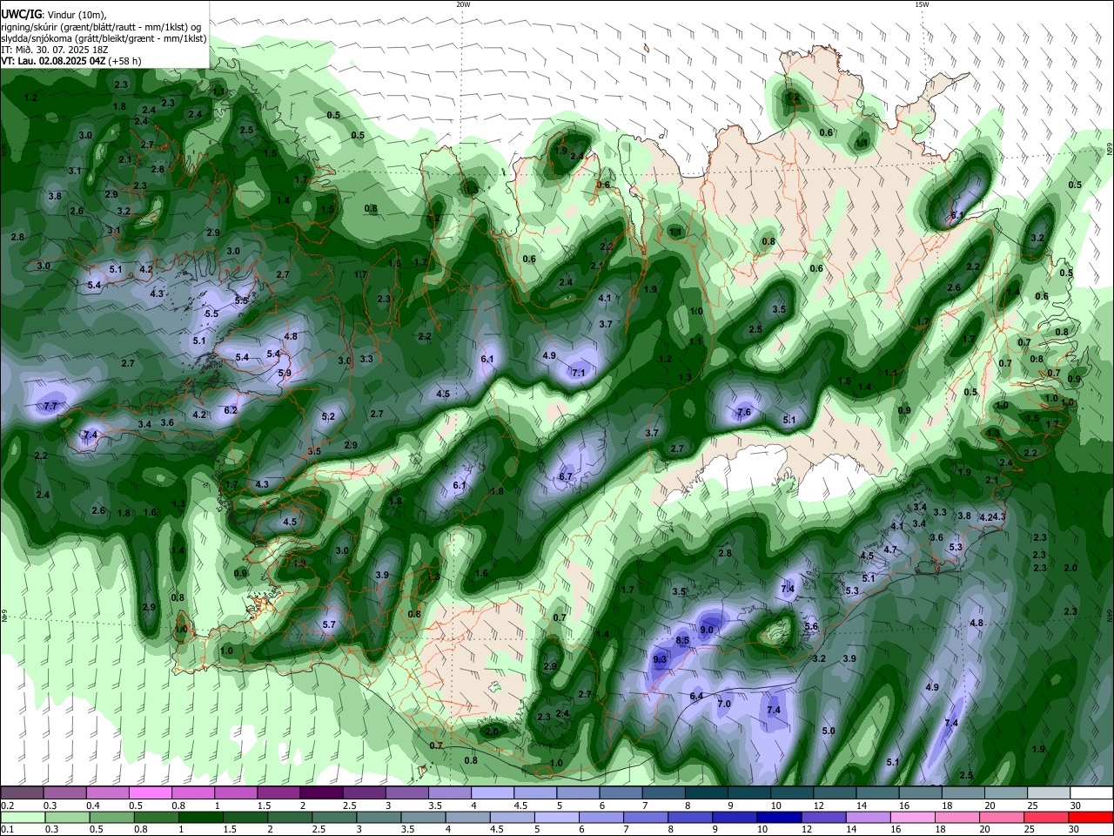The image size is (1114, 836).
Task: Click the 5.9 precipitation label
Action: 285,373
